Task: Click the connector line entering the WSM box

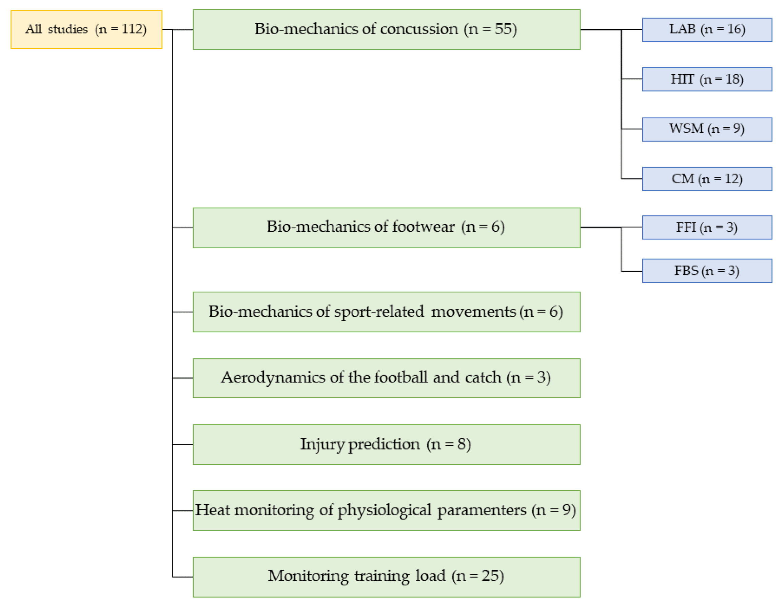Action: click(x=632, y=129)
